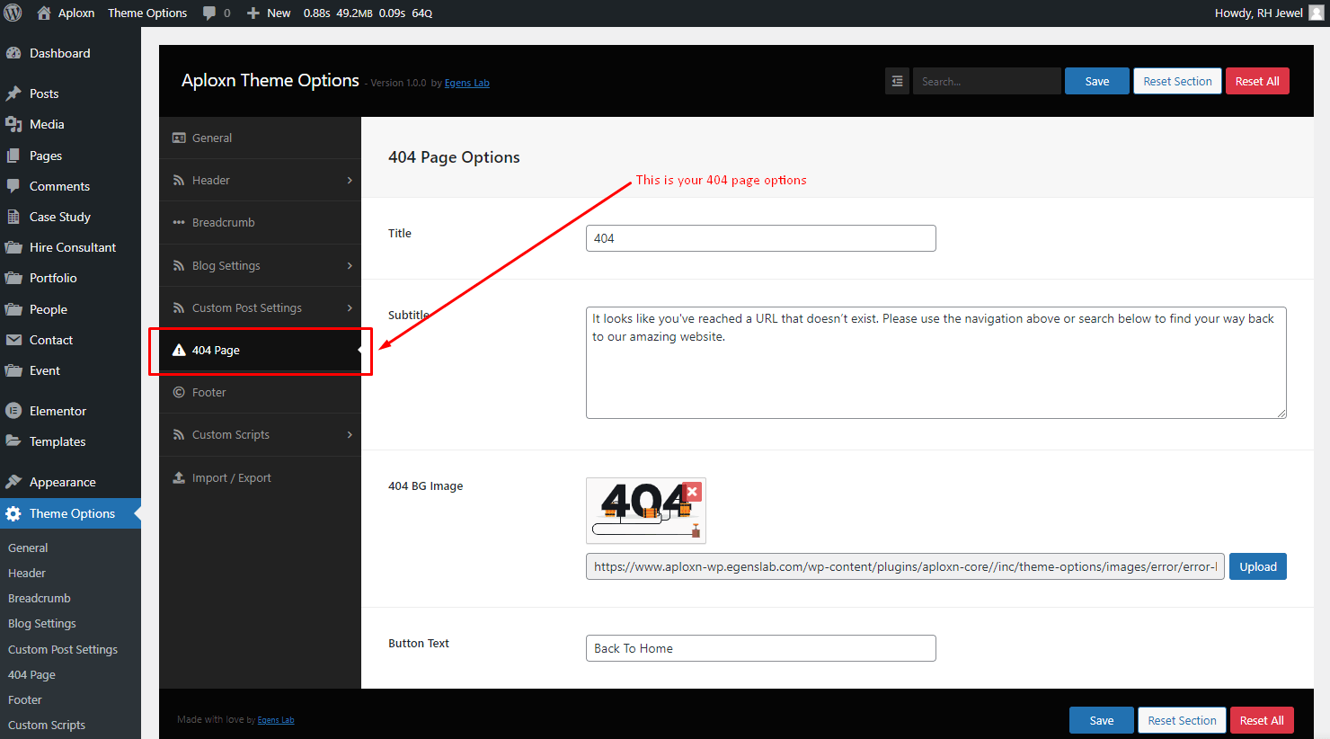The image size is (1330, 739).
Task: Click the Posts pin icon
Action: [13, 93]
